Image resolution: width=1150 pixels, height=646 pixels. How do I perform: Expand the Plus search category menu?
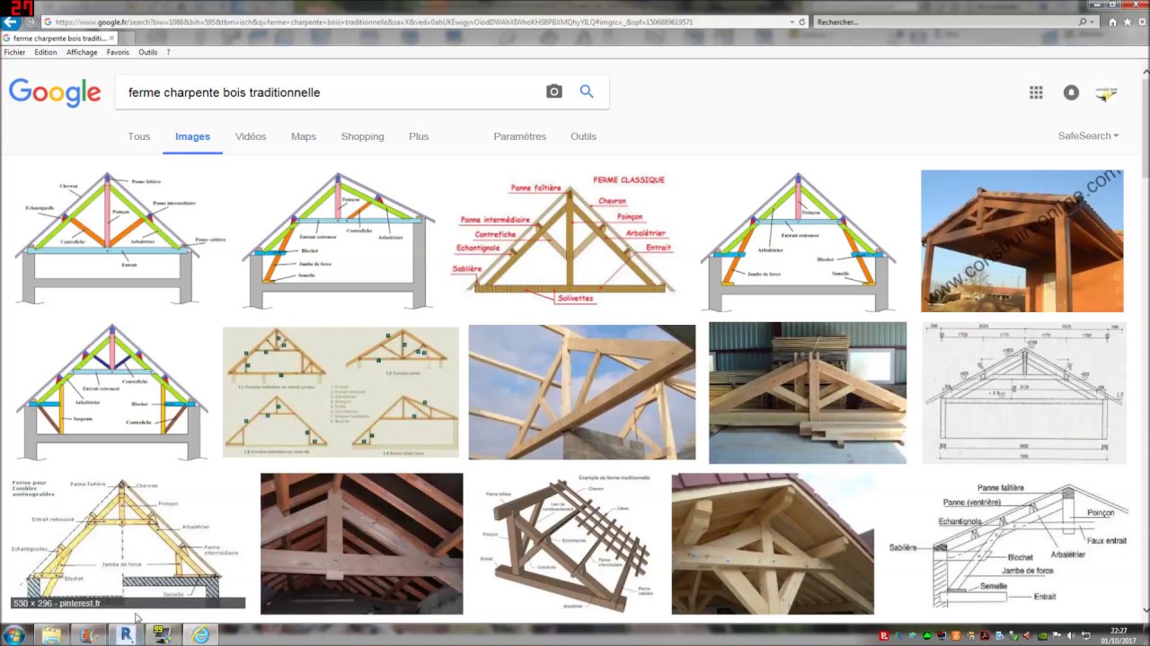(x=419, y=136)
